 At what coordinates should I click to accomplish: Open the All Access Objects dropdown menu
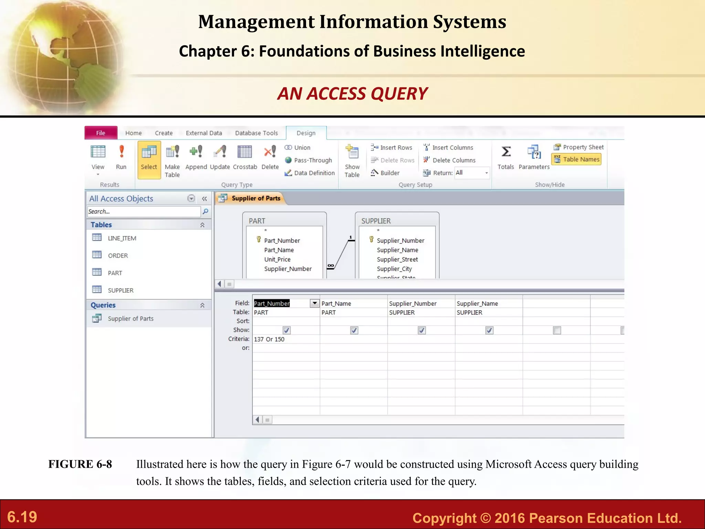coord(191,198)
